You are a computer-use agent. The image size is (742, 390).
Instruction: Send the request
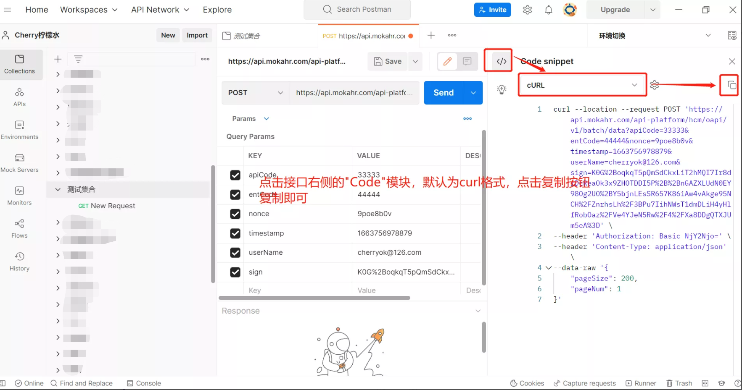[x=444, y=93]
